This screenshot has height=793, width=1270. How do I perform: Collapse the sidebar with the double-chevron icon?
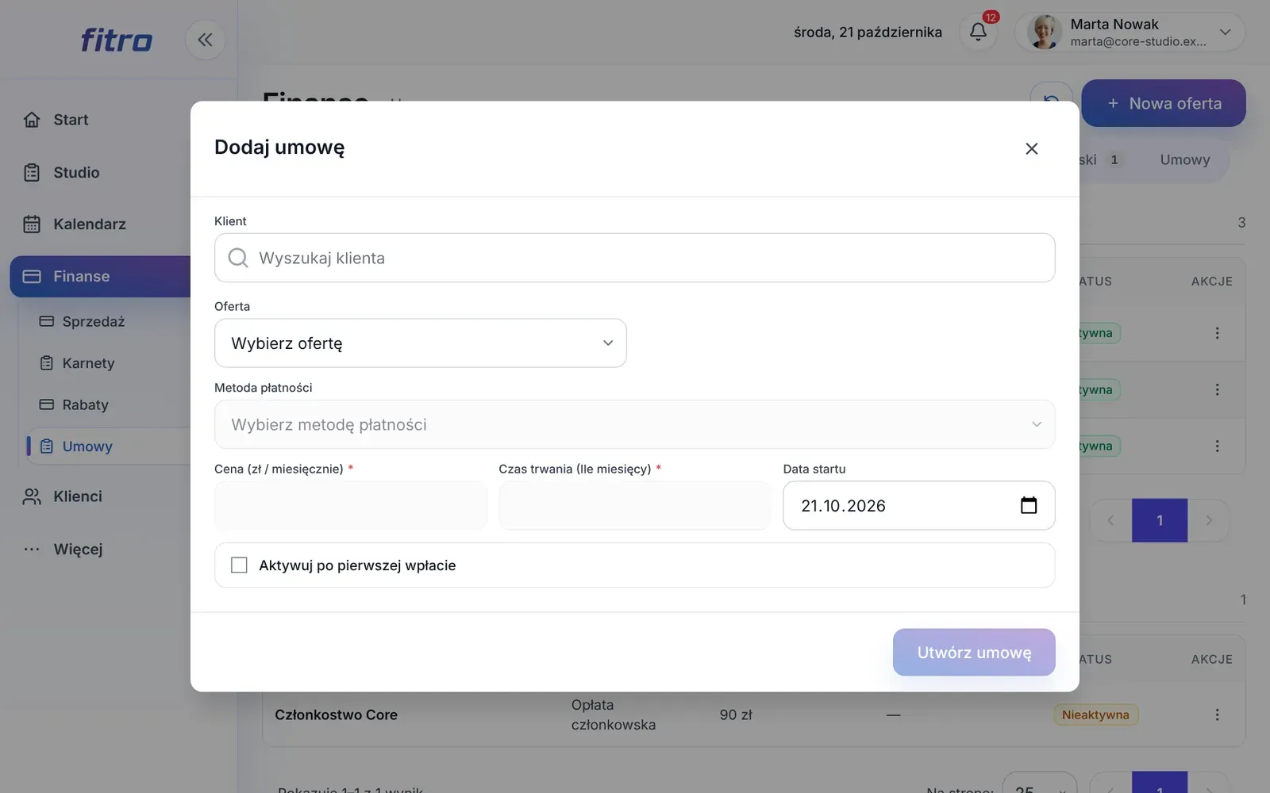click(205, 40)
